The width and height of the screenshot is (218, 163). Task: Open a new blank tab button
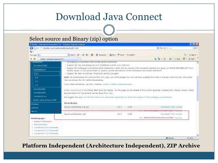coord(79,59)
